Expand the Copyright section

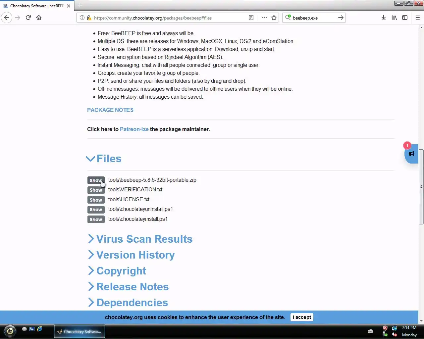click(117, 271)
